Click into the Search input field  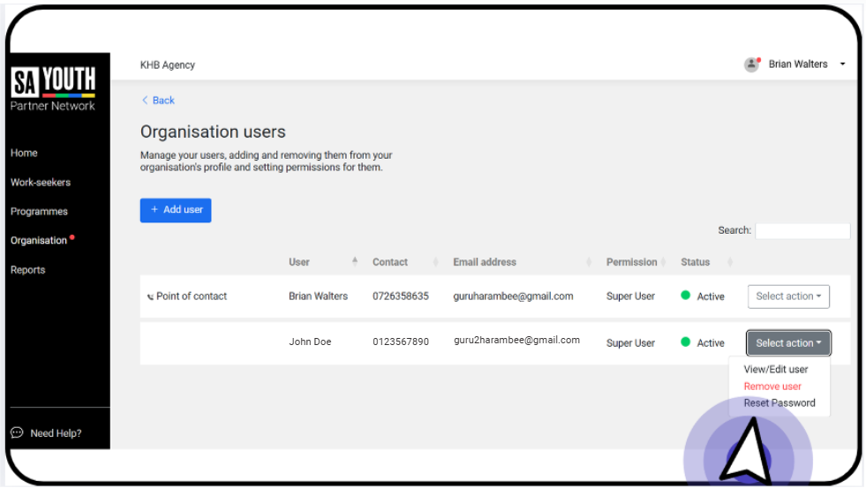[x=802, y=230]
